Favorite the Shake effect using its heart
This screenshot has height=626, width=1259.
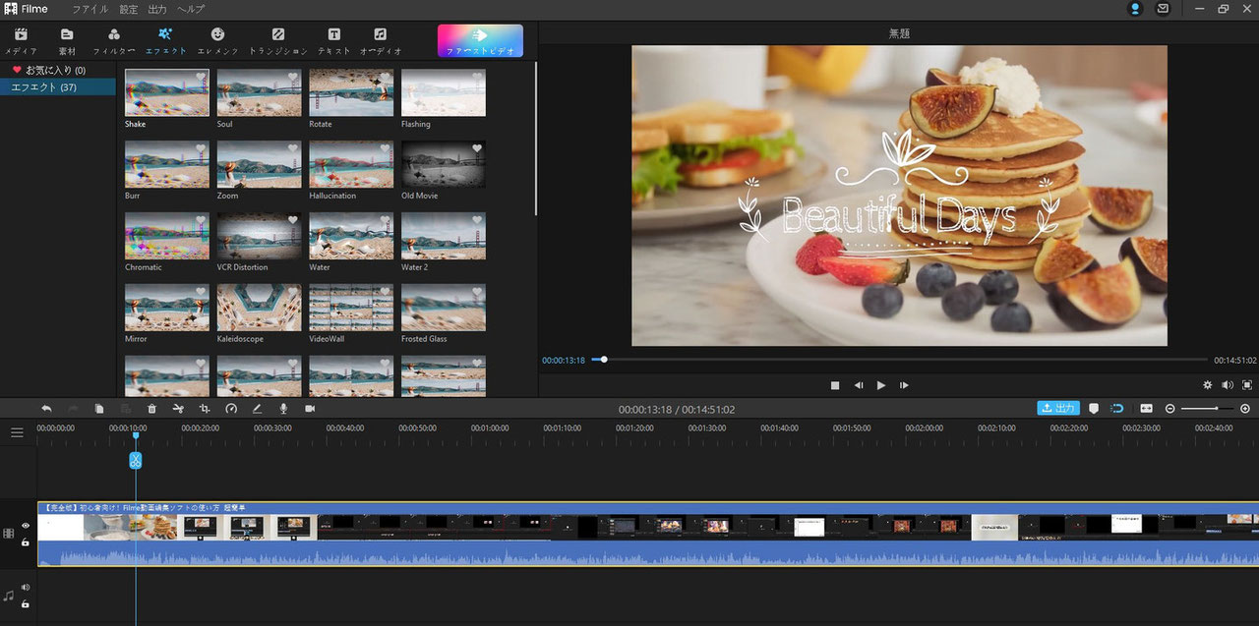201,77
